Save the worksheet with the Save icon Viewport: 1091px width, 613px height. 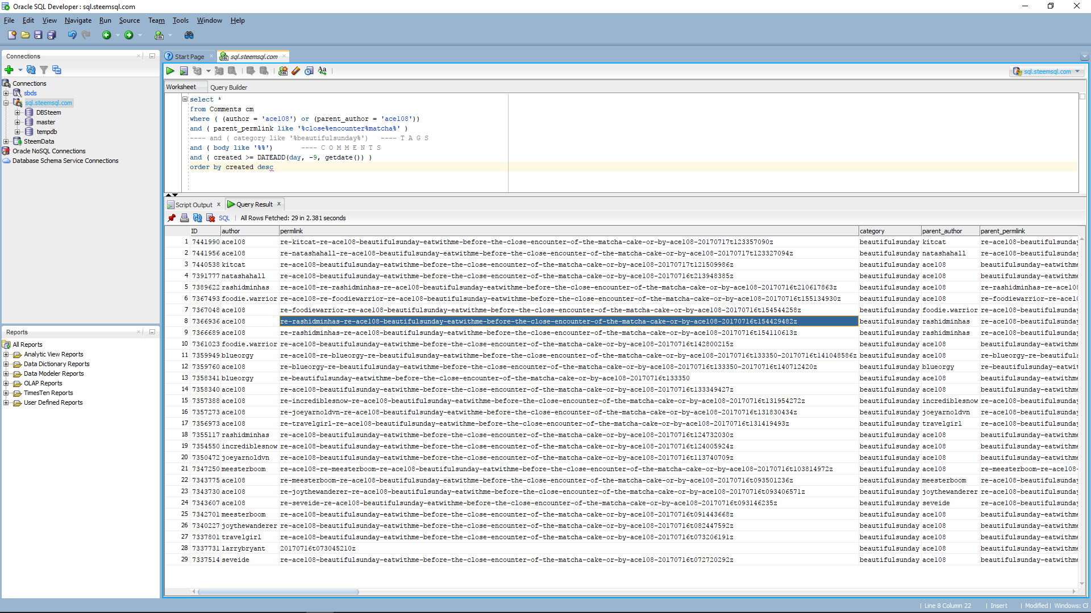39,35
